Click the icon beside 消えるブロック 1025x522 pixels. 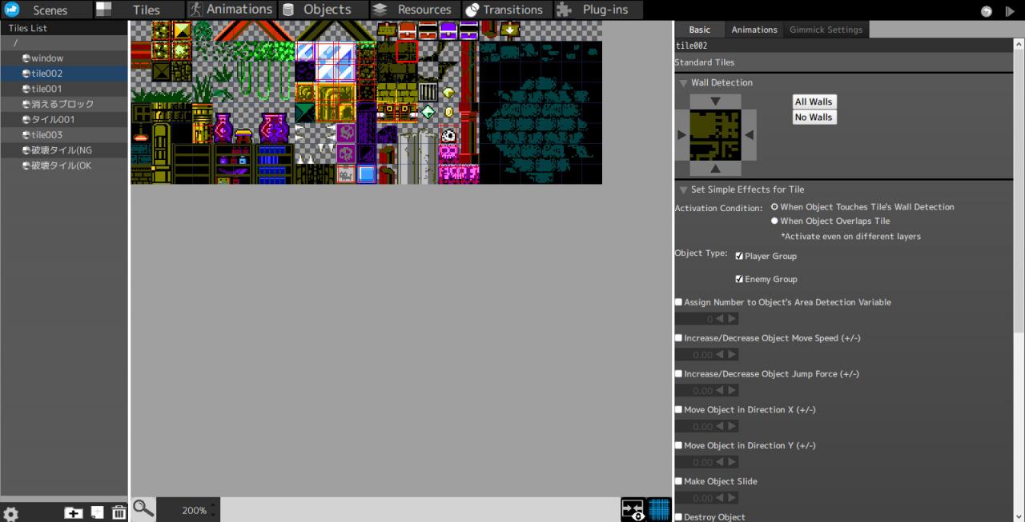[26, 104]
